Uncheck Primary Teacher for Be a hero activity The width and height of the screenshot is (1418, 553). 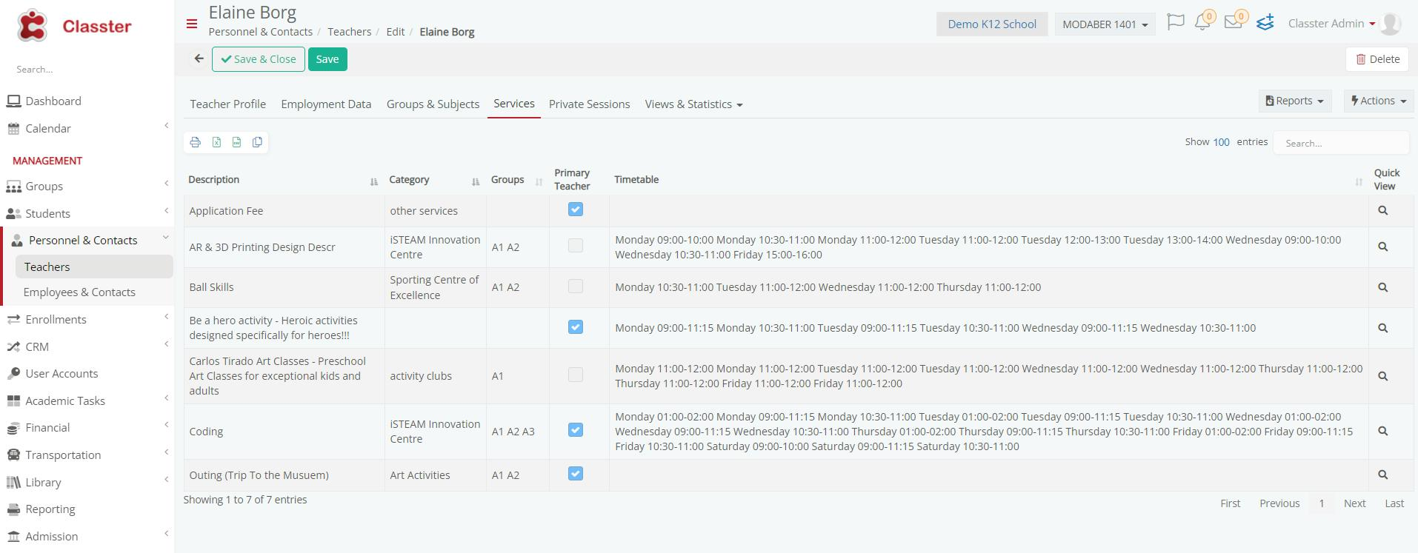576,327
